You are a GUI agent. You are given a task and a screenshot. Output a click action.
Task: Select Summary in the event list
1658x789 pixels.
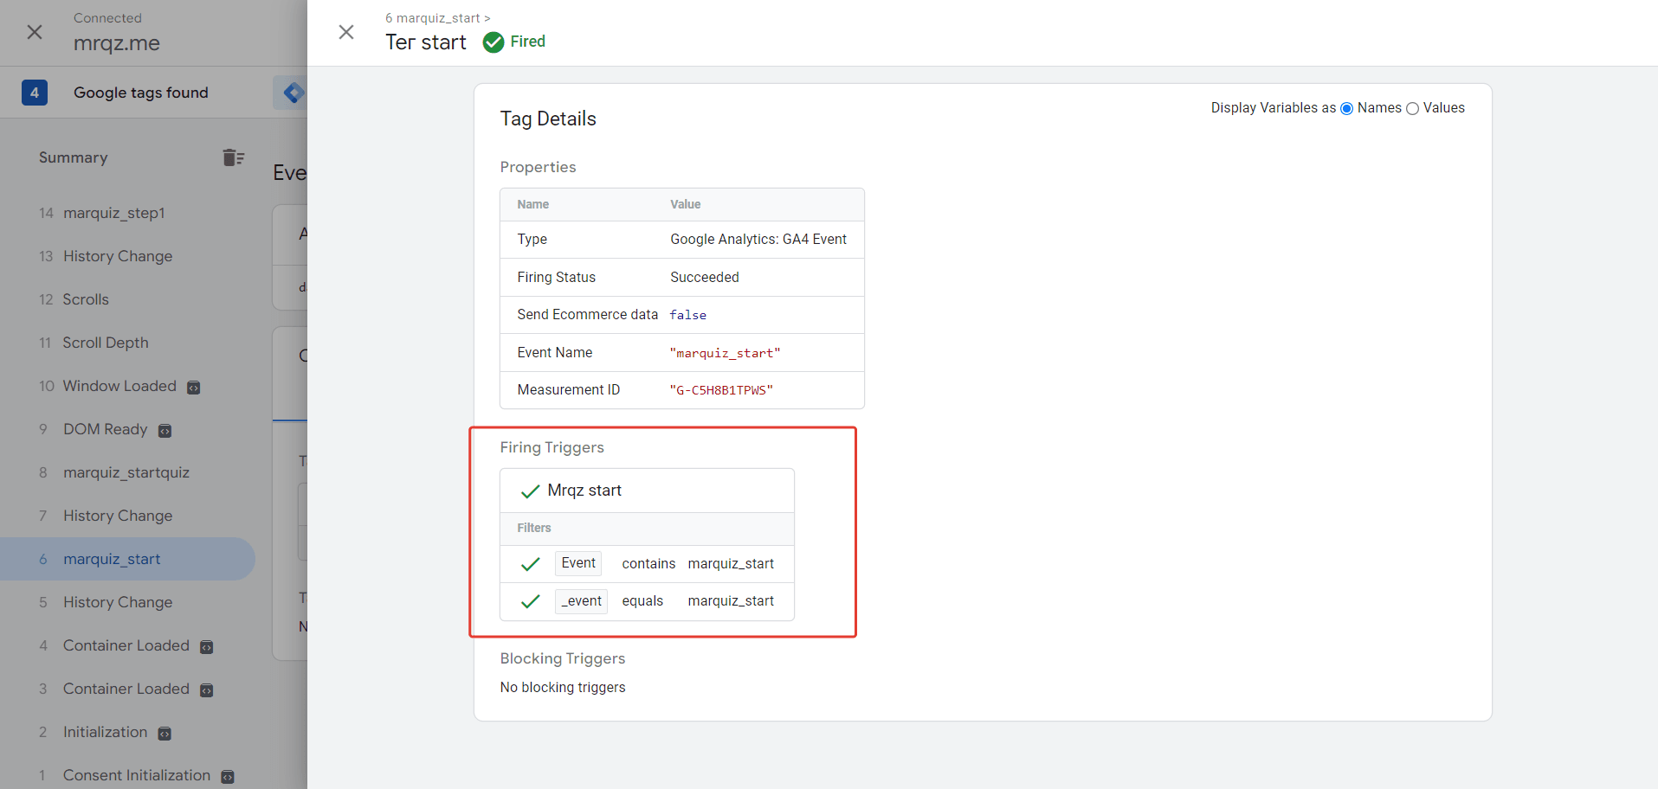(x=74, y=157)
